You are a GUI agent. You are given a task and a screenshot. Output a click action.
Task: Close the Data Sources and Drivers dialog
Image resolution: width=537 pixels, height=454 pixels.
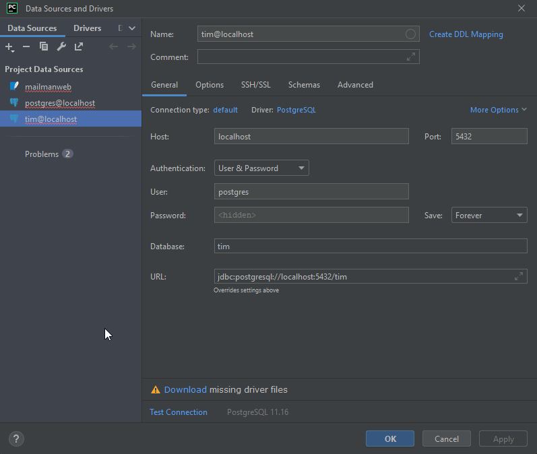point(522,8)
